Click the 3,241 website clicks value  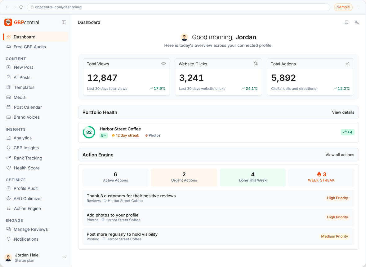(x=191, y=78)
